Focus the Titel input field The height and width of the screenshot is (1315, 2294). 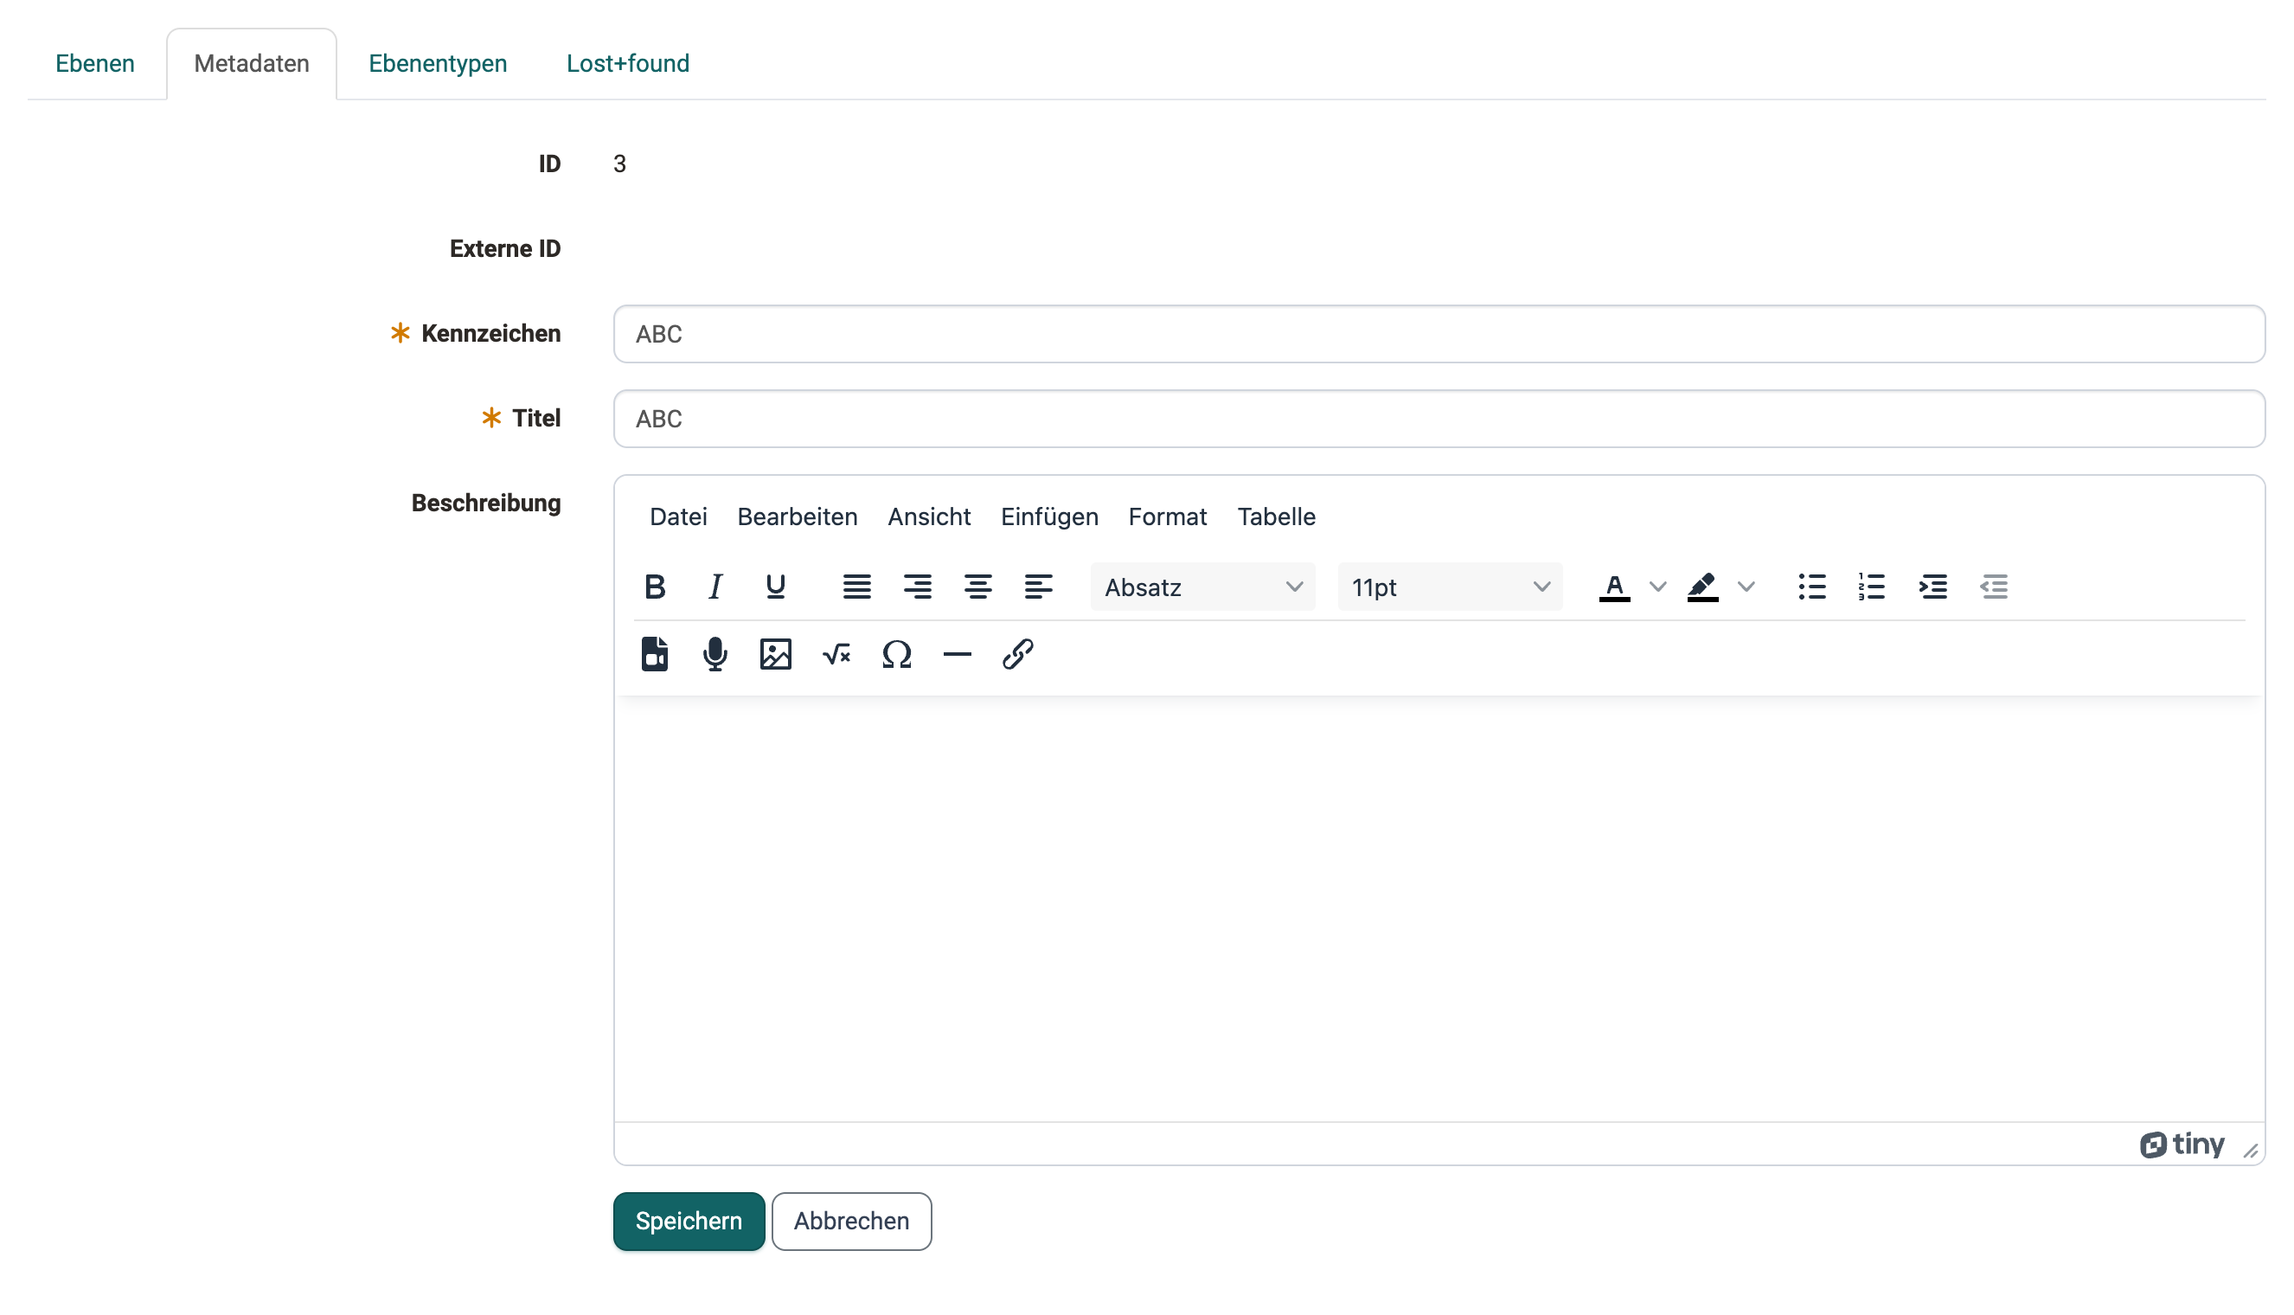(1439, 419)
